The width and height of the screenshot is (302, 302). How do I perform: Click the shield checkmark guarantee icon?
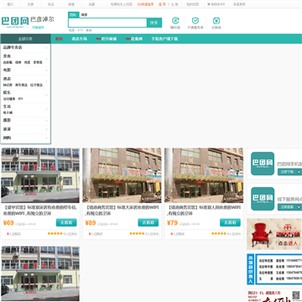pos(195,21)
